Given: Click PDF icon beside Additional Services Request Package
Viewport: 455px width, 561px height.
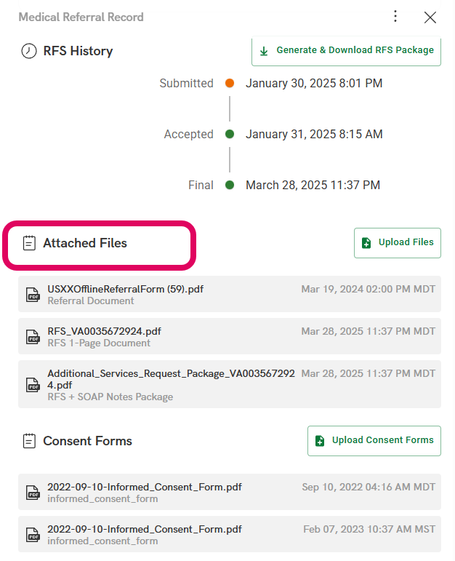Looking at the screenshot, I should click(x=33, y=384).
